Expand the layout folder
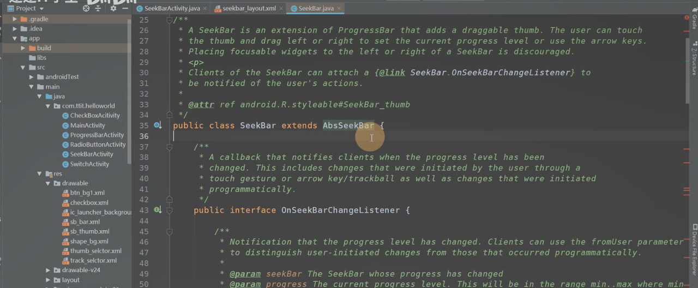 (49, 280)
